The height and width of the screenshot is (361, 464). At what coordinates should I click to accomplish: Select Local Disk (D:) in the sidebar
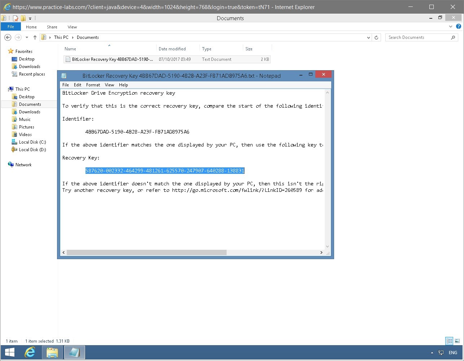pos(32,149)
